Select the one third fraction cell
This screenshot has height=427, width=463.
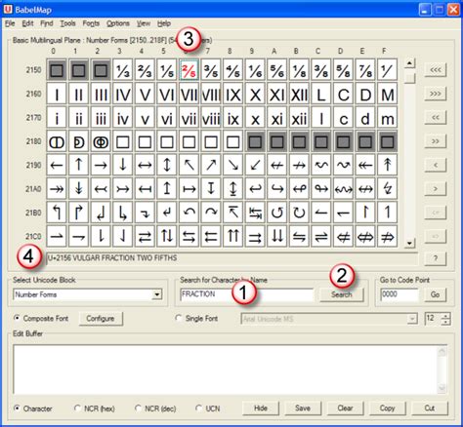click(123, 70)
